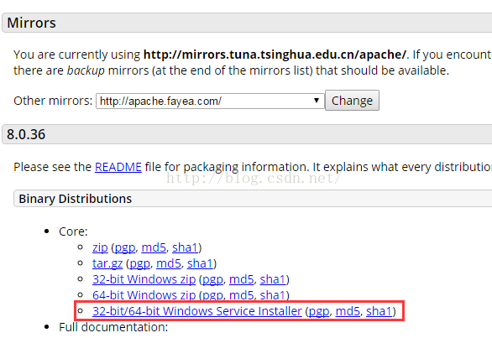Screen dimensions: 492x338
Task: Click the Change mirror button
Action: click(x=352, y=101)
